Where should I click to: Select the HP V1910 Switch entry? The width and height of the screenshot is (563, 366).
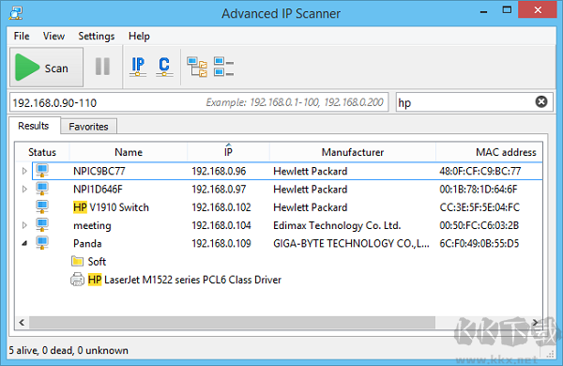point(111,207)
